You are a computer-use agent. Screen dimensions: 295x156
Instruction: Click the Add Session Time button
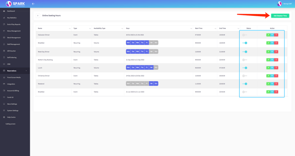coord(280,16)
